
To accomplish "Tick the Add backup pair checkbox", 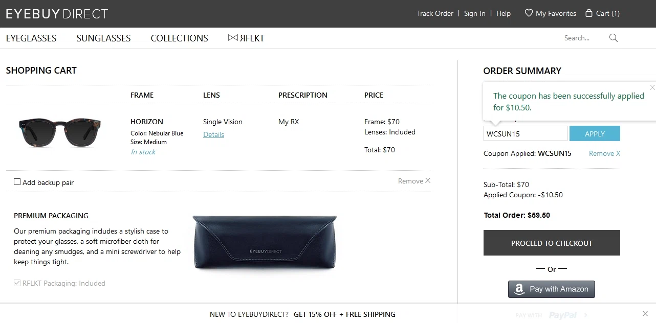I will pos(17,182).
